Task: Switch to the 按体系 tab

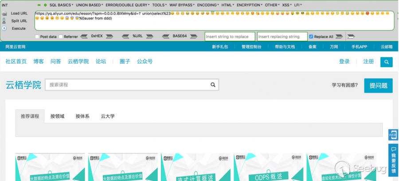Action: [82, 116]
